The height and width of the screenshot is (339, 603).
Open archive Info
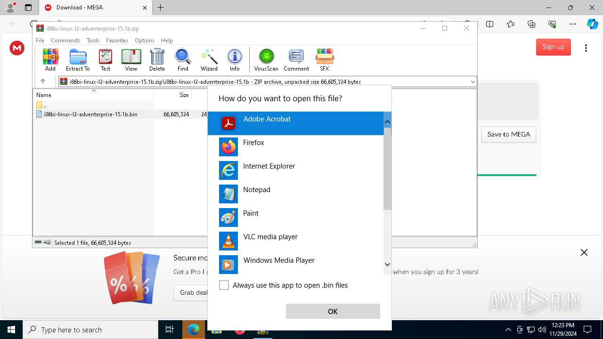235,60
